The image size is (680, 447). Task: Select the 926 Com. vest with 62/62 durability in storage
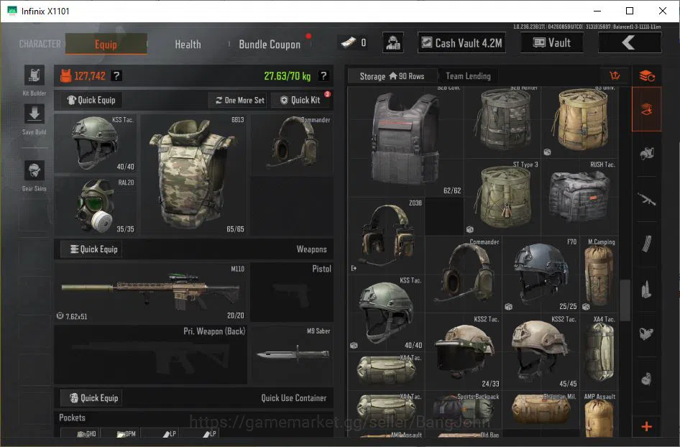click(x=406, y=141)
